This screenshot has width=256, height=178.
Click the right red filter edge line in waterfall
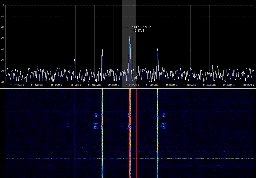pyautogui.click(x=137, y=133)
